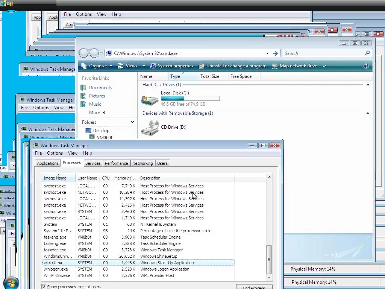Switch to the Services tab
Screen dimensions: 385x289
pyautogui.click(x=93, y=163)
